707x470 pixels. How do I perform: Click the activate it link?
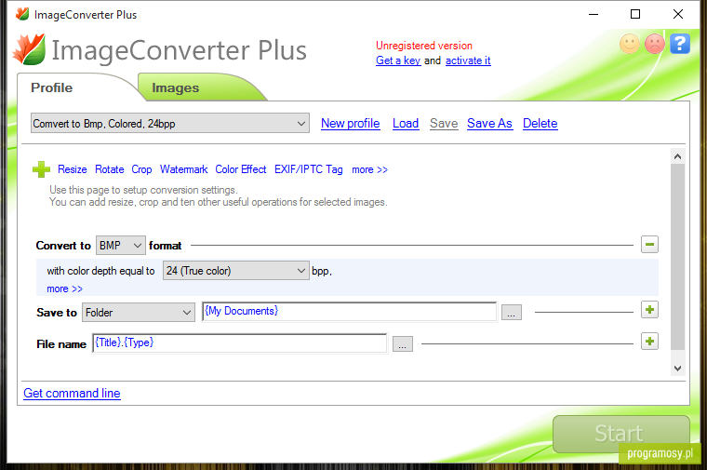468,60
